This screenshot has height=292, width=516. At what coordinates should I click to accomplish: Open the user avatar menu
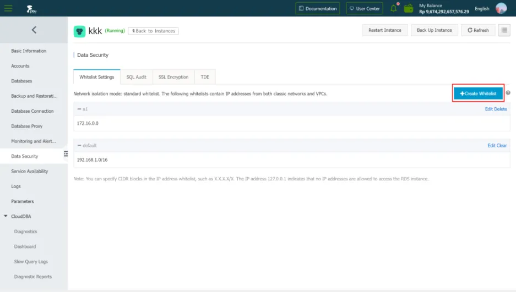point(501,8)
